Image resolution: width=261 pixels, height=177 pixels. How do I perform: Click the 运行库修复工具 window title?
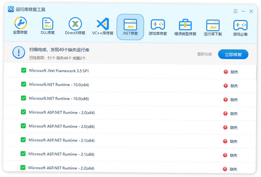pyautogui.click(x=30, y=9)
